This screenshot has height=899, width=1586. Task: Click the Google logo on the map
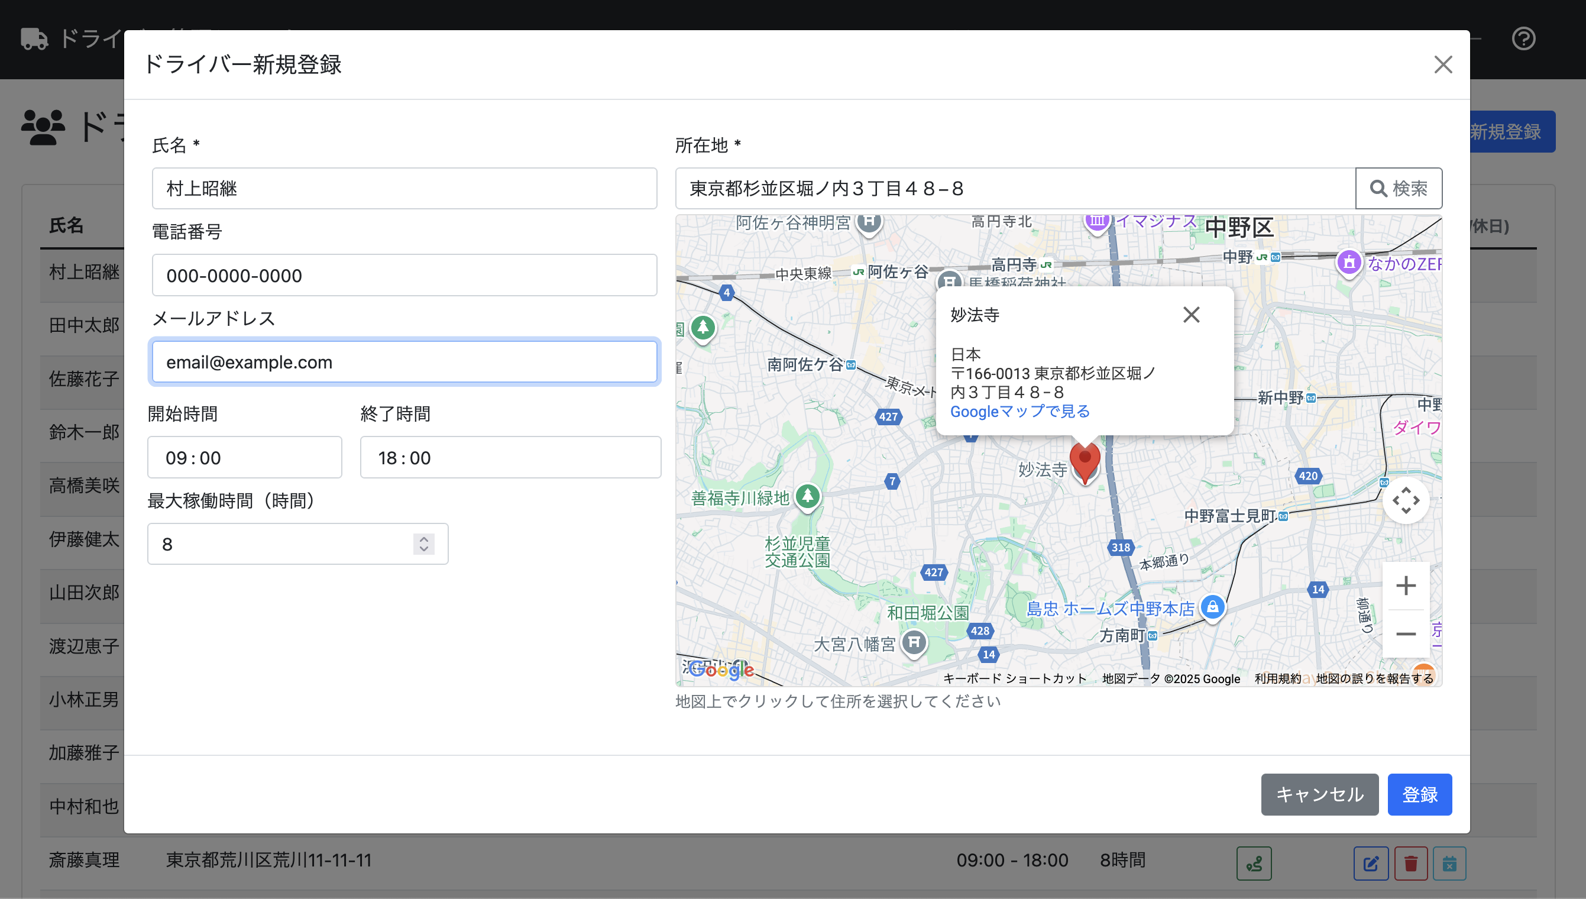[720, 671]
